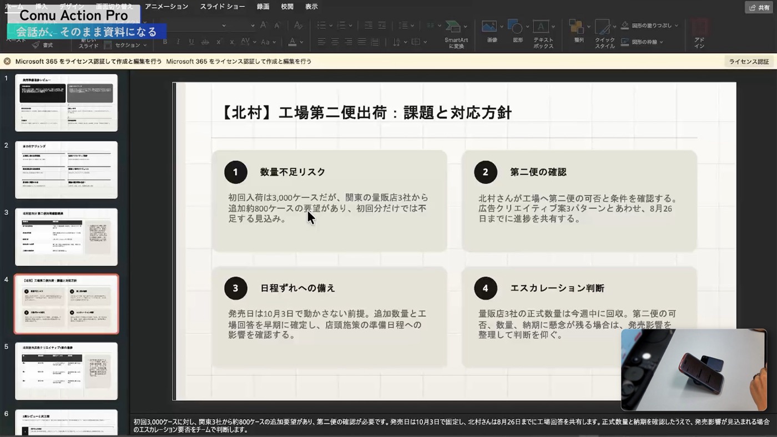This screenshot has width=777, height=437.
Task: Click the speaker notes text below the slide
Action: pos(451,425)
